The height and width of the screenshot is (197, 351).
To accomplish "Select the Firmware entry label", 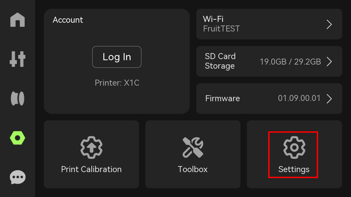I will click(223, 99).
